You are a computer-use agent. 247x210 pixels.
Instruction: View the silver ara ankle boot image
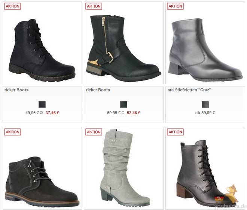[205, 50]
